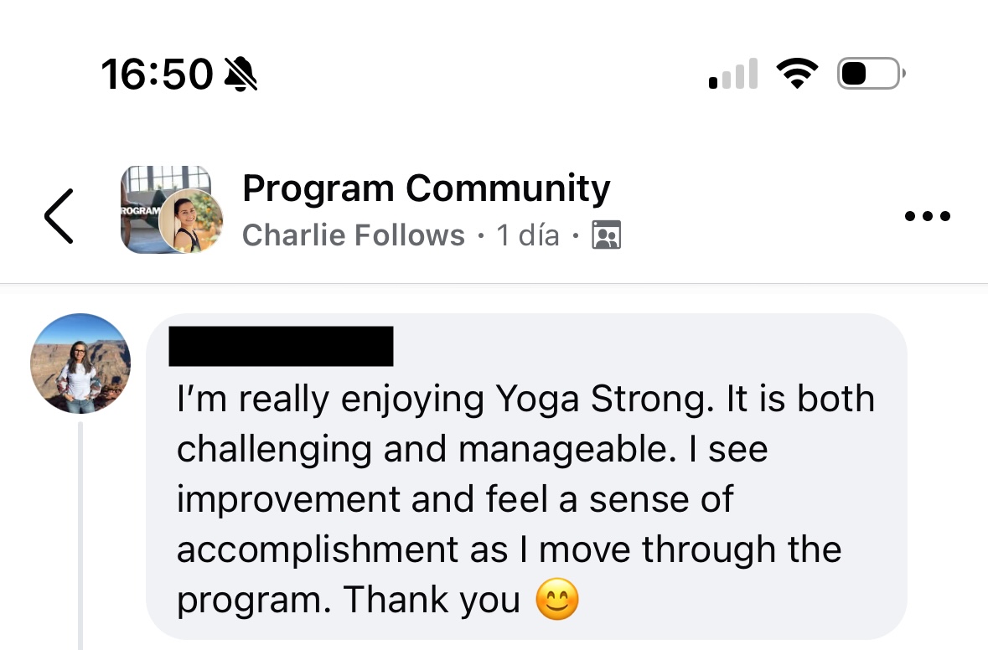Open the Program Community group title
The height and width of the screenshot is (650, 988).
coord(426,188)
